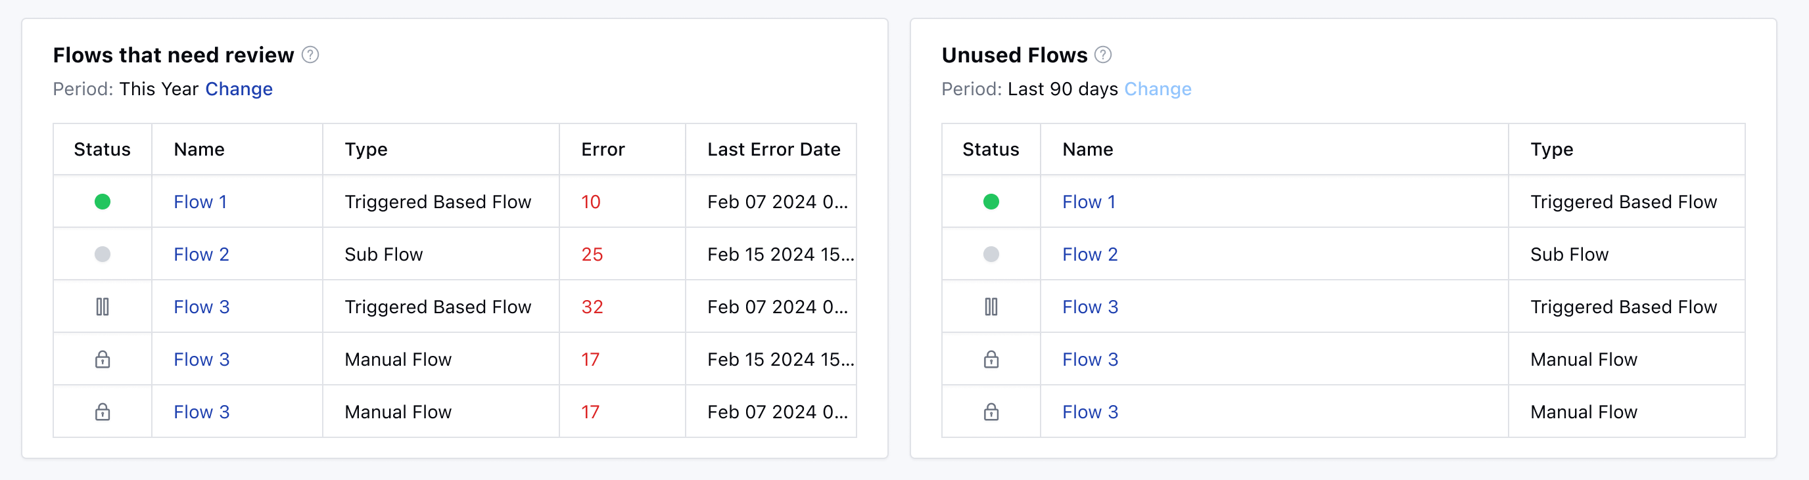Screen dimensions: 1809x480
Task: Click Type column header in Unused Flows
Action: coord(1551,150)
